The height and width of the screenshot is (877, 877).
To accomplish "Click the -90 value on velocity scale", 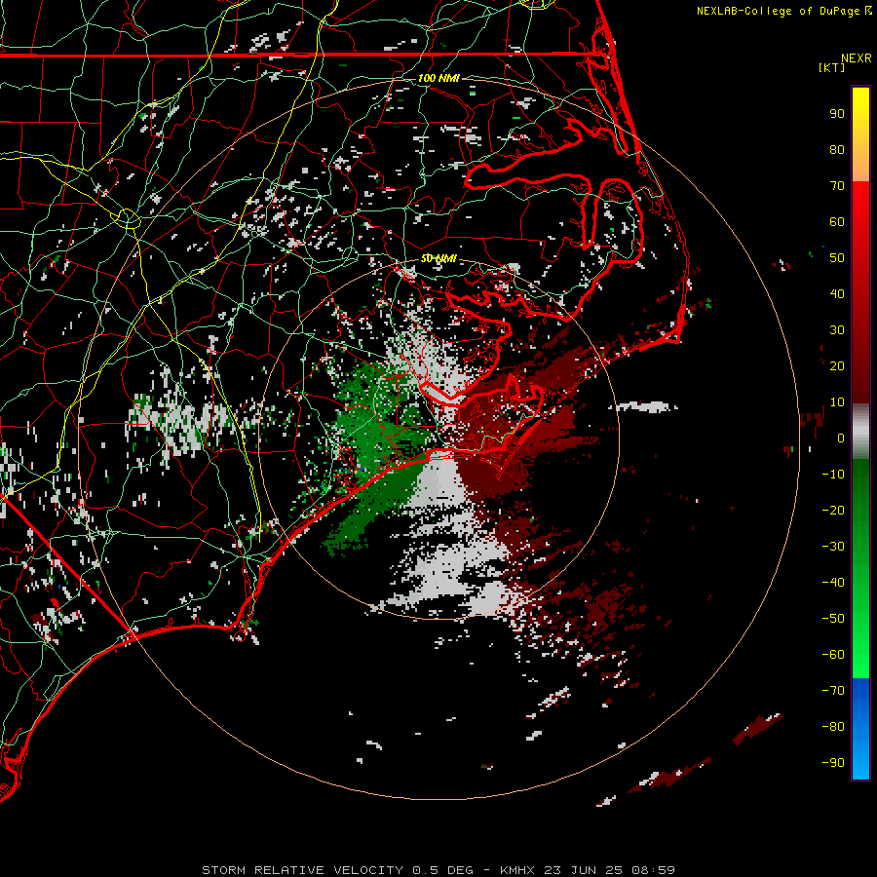I will tap(833, 763).
